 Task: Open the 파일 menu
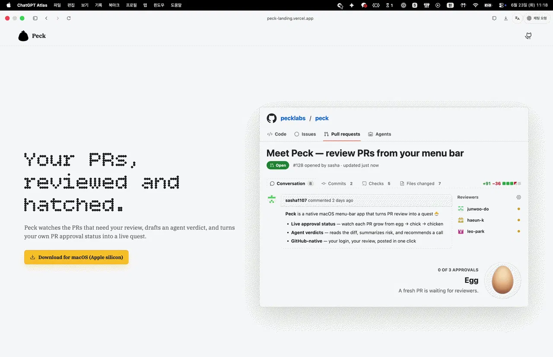[x=57, y=5]
